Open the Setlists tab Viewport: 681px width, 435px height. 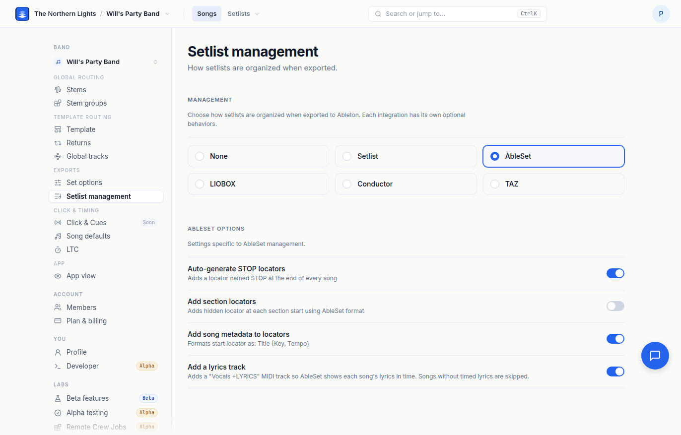pyautogui.click(x=239, y=14)
